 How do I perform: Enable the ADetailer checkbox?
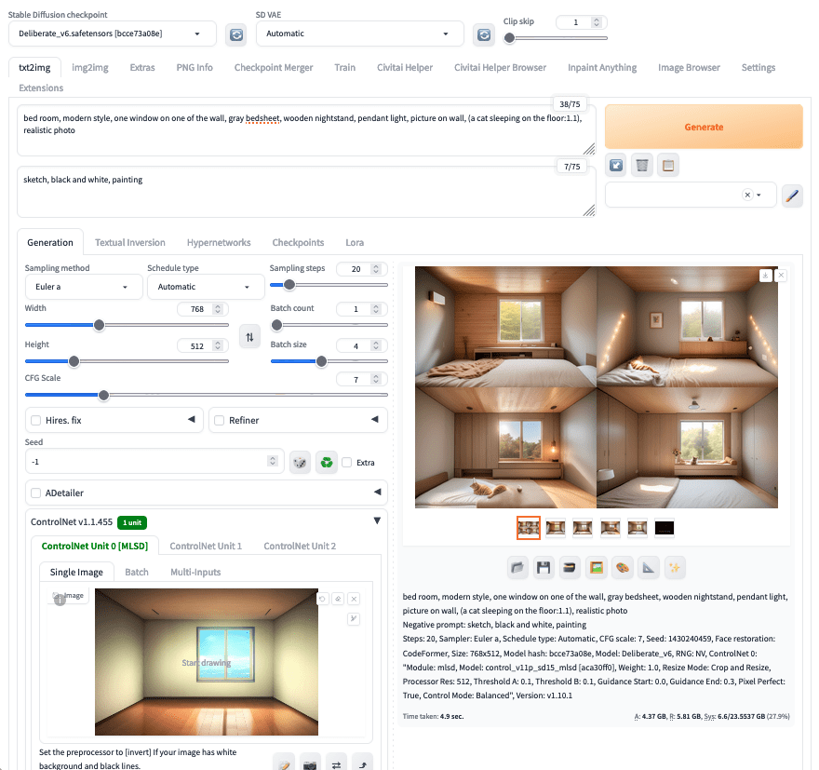point(36,493)
